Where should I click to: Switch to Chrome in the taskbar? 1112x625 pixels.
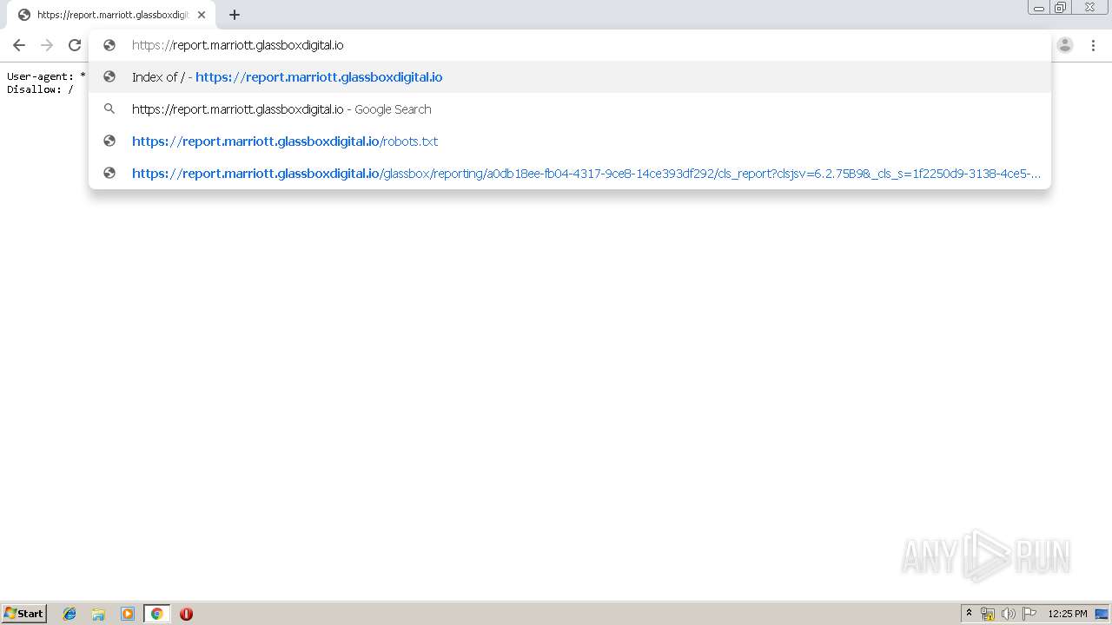click(x=156, y=614)
